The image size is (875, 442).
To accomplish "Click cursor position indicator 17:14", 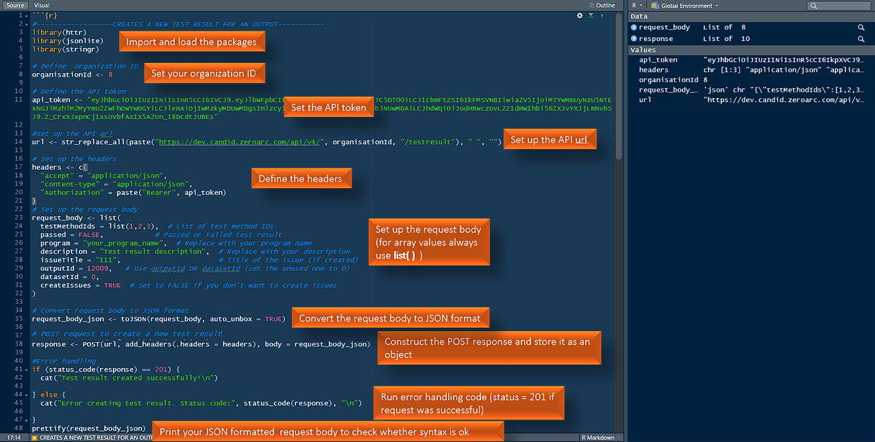I will 13,437.
